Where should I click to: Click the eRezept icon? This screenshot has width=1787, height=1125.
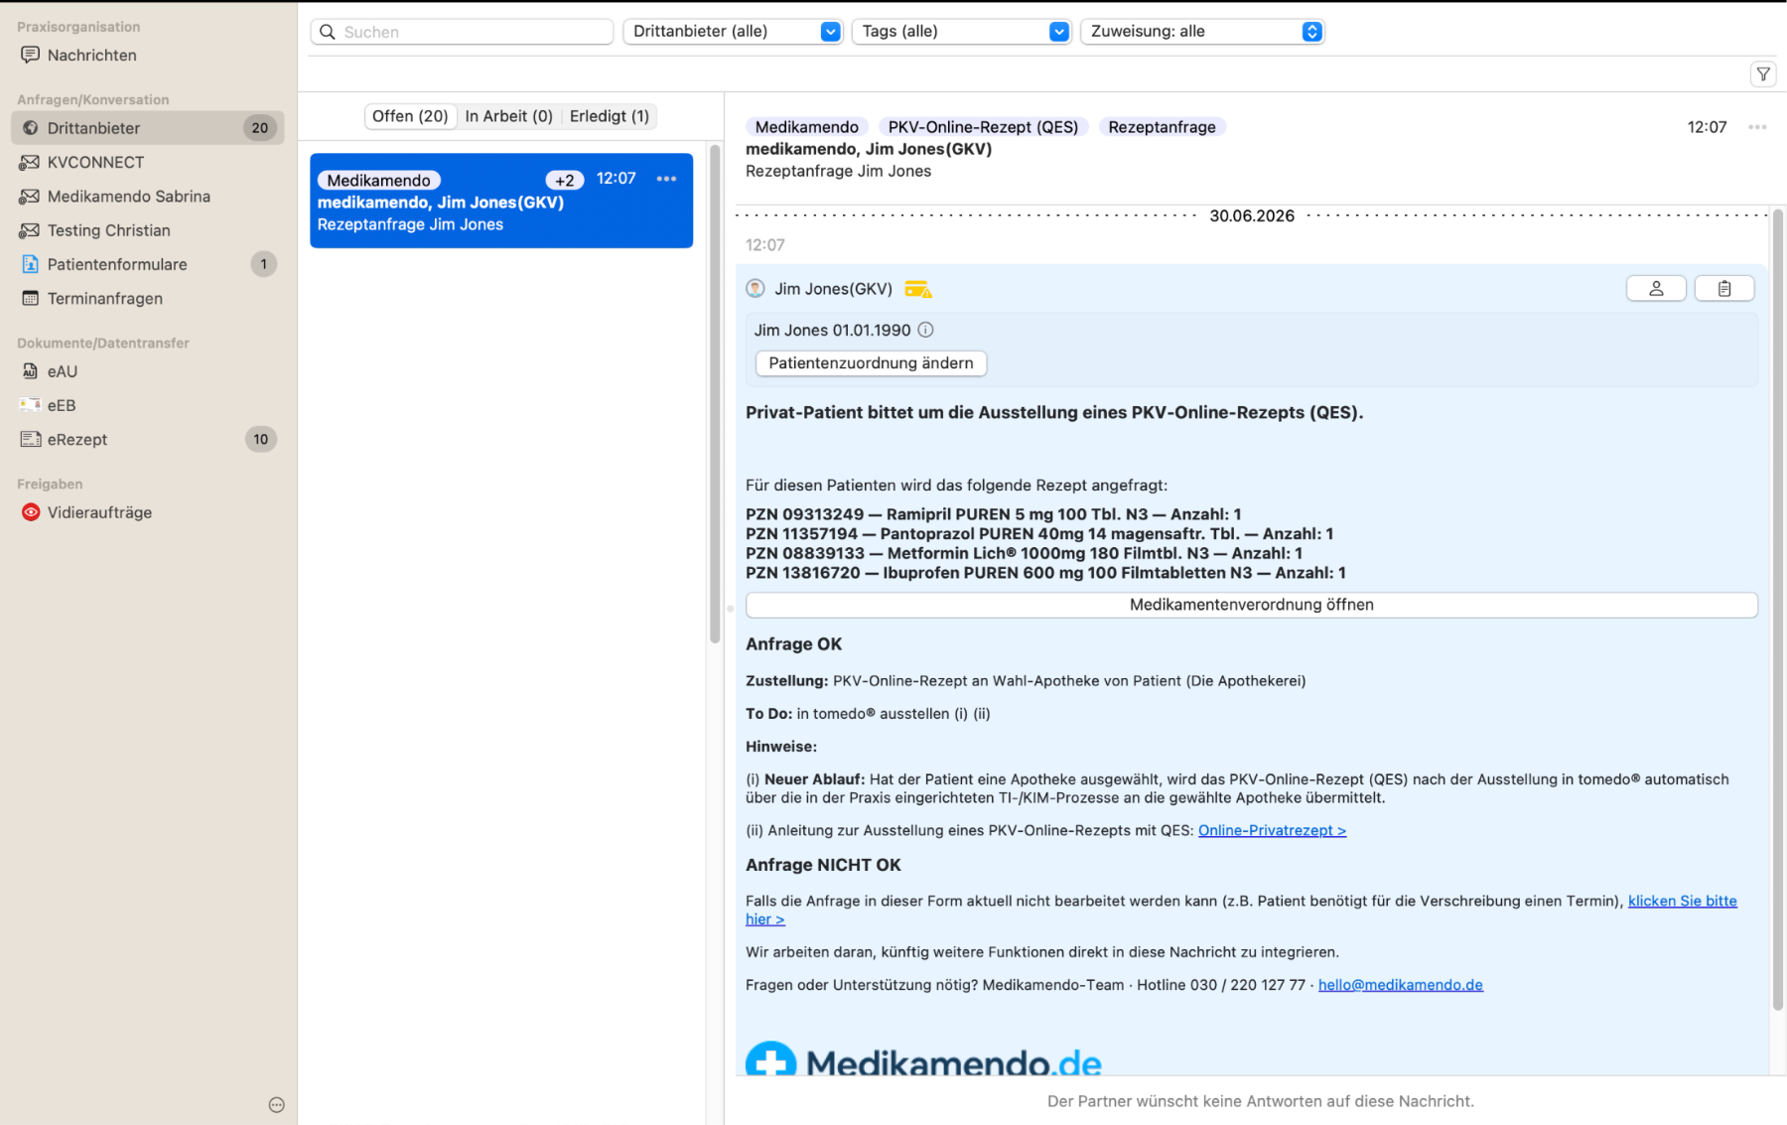pos(30,439)
